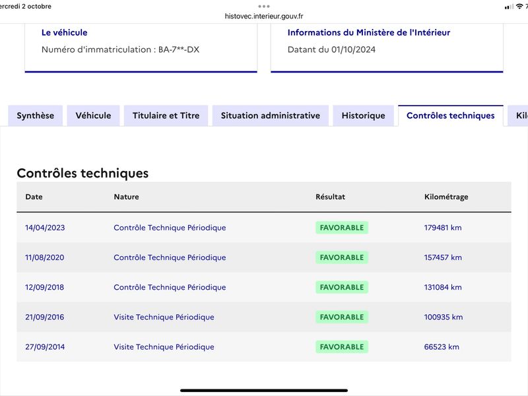
Task: Click the Informations du Ministère de l'Intérieur heading
Action: point(369,32)
